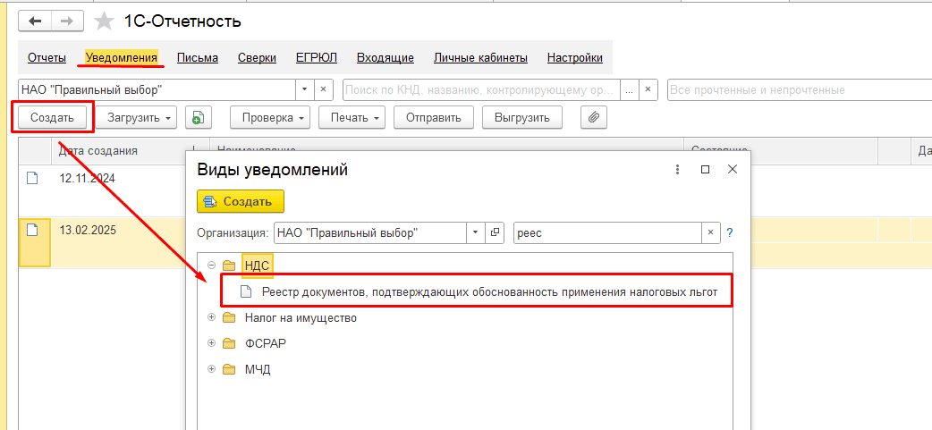This screenshot has width=932, height=430.
Task: Add 1С-Отчетность to favorites with star
Action: point(105,21)
